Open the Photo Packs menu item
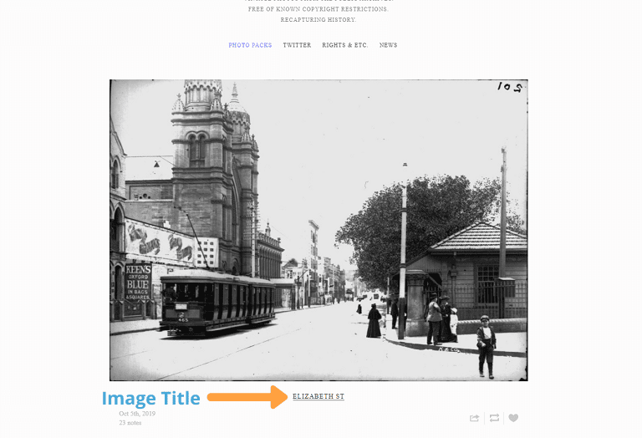The width and height of the screenshot is (642, 438). pyautogui.click(x=250, y=45)
